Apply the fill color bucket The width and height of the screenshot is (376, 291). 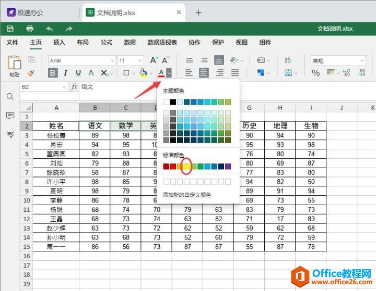pyautogui.click(x=143, y=73)
